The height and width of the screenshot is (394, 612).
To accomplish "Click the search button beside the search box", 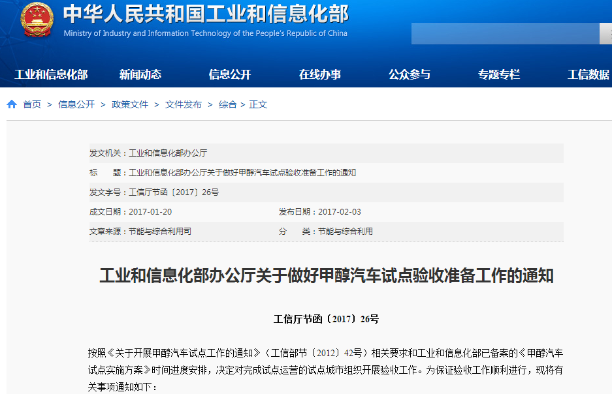I will pos(606,34).
